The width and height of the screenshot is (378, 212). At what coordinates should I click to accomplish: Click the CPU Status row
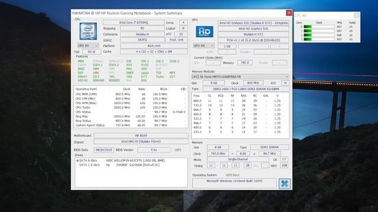click(x=131, y=112)
